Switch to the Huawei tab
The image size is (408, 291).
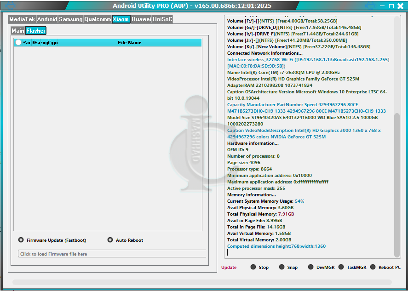(141, 19)
